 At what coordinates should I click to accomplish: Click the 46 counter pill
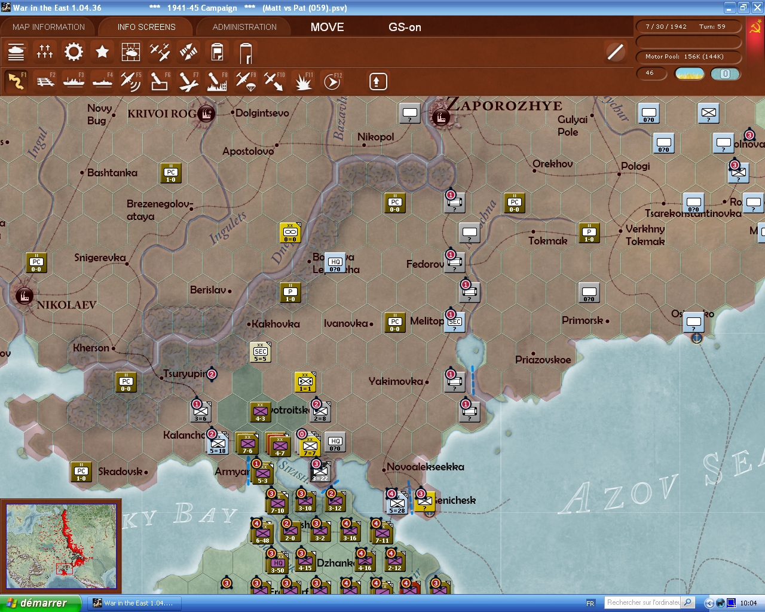click(652, 73)
